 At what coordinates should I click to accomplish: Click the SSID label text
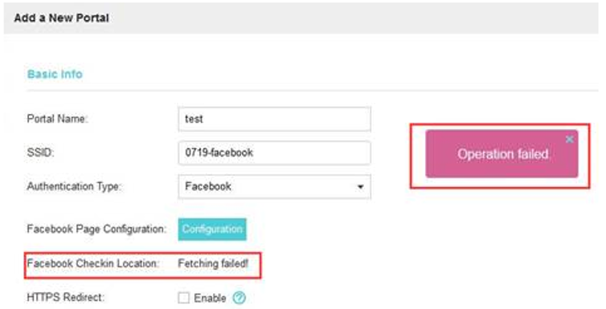[x=40, y=152]
